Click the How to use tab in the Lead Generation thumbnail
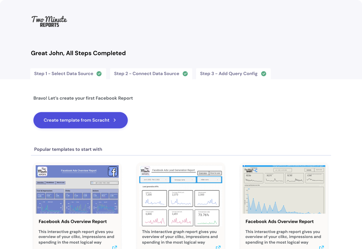The height and width of the screenshot is (249, 362). tap(215, 173)
